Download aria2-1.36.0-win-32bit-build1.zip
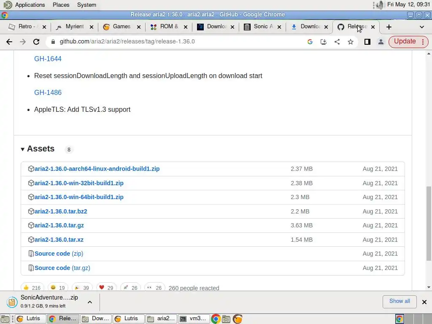Screen dimensions: 432x324 (x=79, y=183)
